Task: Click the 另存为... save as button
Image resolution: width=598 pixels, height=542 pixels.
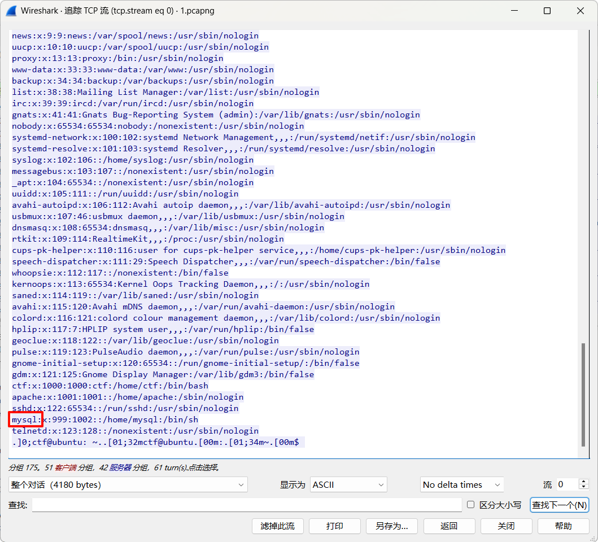Action: 392,526
